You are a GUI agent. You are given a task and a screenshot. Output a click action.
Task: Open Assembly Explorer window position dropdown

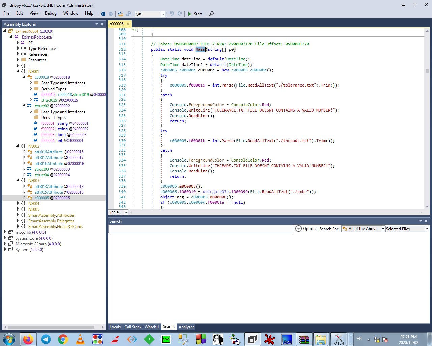[97, 24]
